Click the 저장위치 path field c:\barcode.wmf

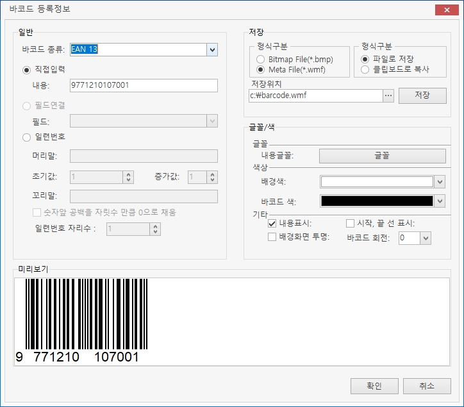(x=316, y=96)
